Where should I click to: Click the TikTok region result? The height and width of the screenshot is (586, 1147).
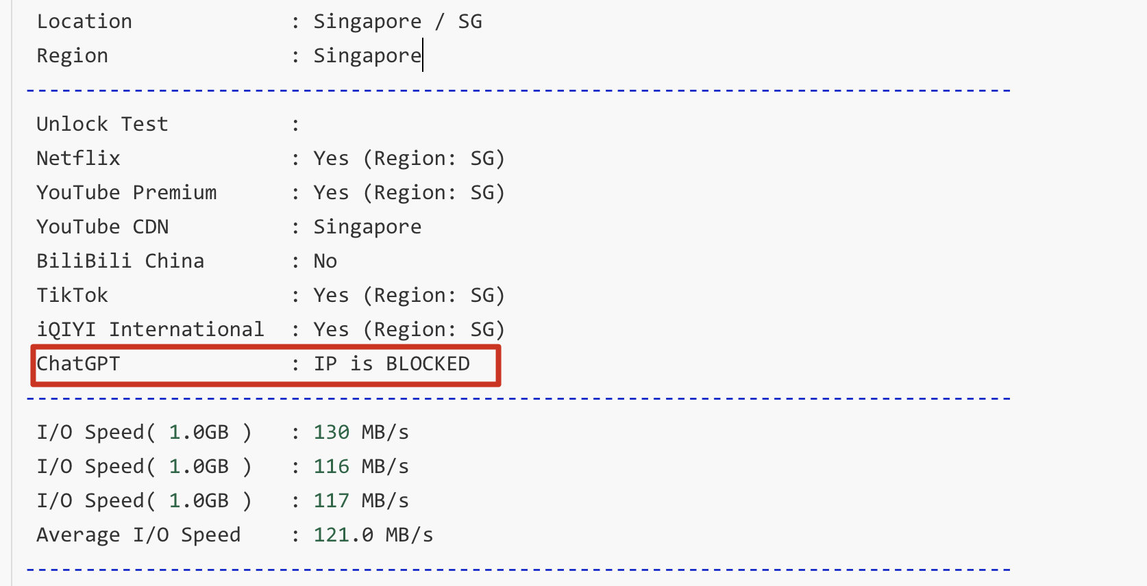coord(408,296)
